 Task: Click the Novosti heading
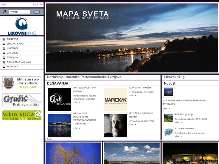(170, 83)
